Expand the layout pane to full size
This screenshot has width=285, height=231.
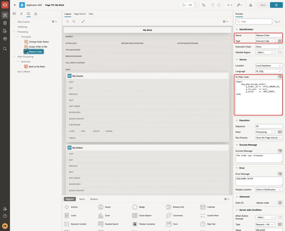point(83,21)
